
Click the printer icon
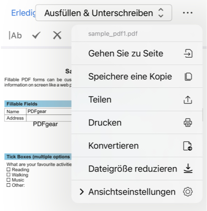(188, 123)
